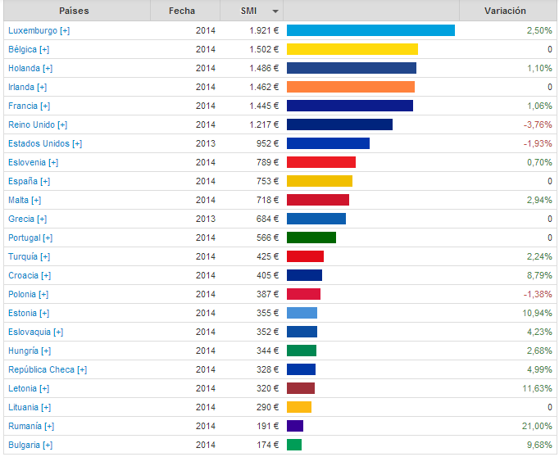The height and width of the screenshot is (457, 559).
Task: Expand the [+] next to Bélgica
Action: pos(44,49)
